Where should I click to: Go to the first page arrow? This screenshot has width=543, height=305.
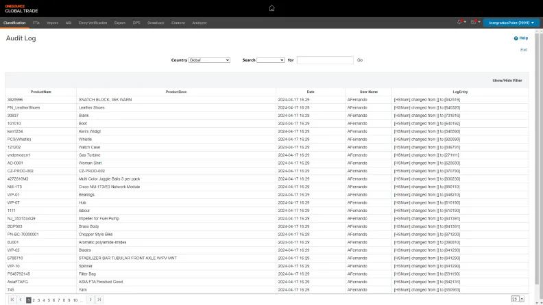click(x=12, y=300)
